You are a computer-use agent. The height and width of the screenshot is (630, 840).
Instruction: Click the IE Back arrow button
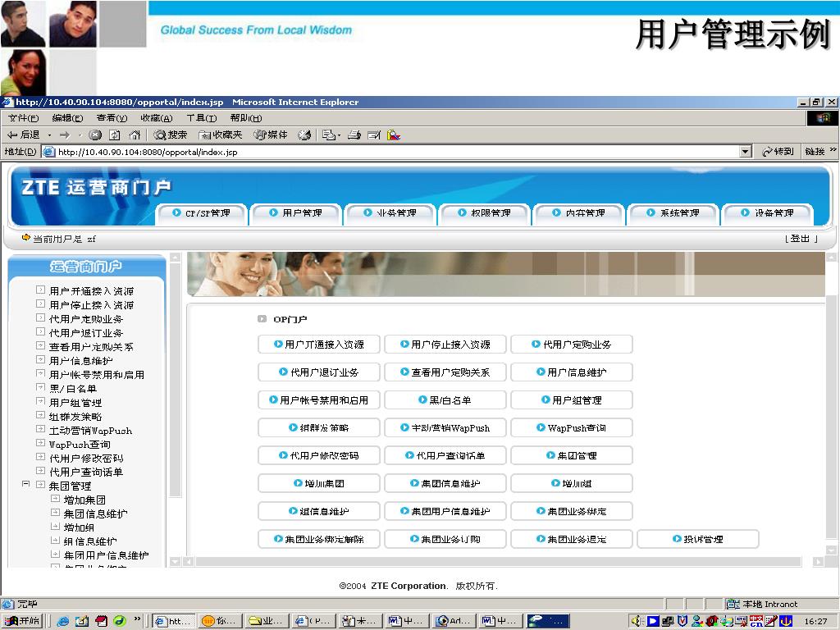24,135
